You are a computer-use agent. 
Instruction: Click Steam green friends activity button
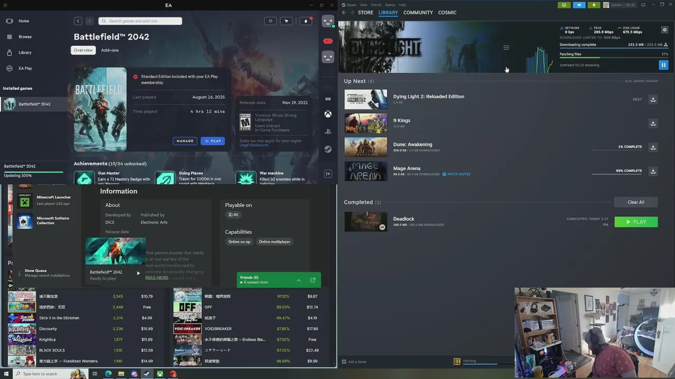[564, 5]
